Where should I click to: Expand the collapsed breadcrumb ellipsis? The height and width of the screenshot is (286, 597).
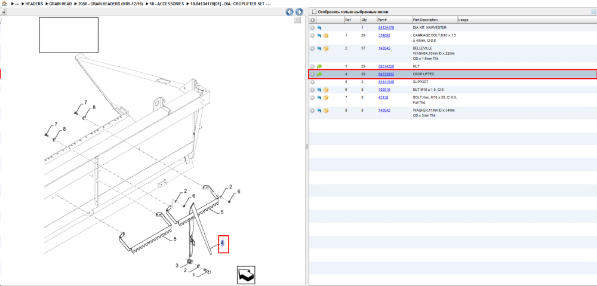(17, 4)
